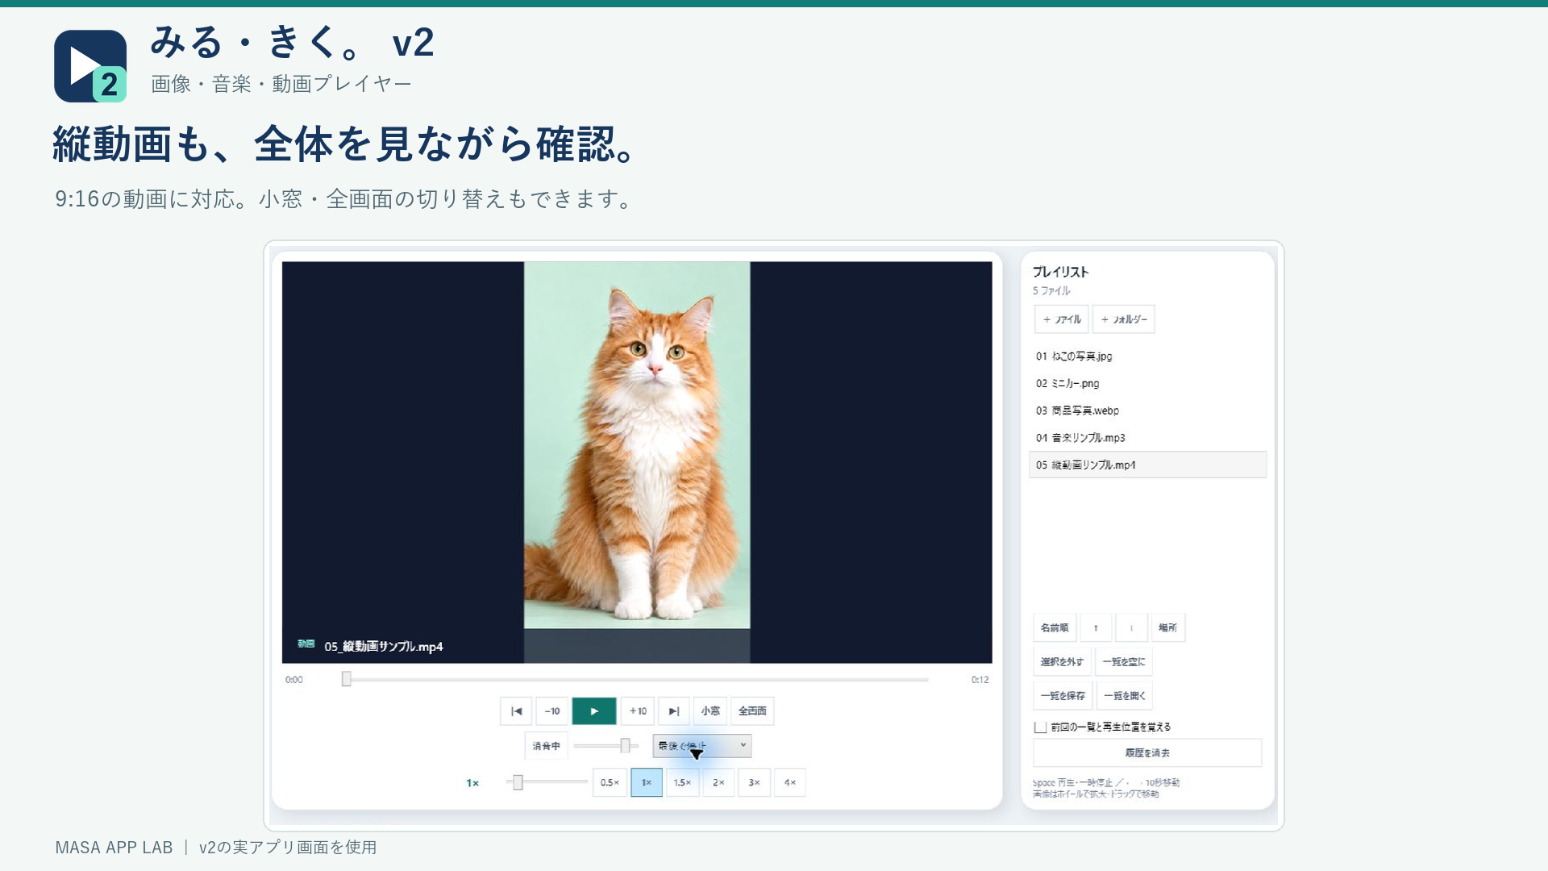The height and width of the screenshot is (871, 1548).
Task: Enter 全画面 fullscreen mode
Action: (x=752, y=711)
